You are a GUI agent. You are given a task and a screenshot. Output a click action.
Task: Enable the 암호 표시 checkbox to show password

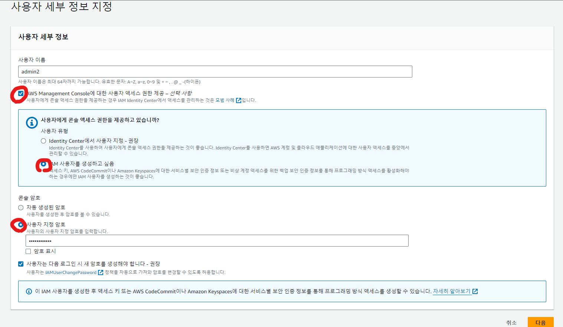click(x=28, y=251)
